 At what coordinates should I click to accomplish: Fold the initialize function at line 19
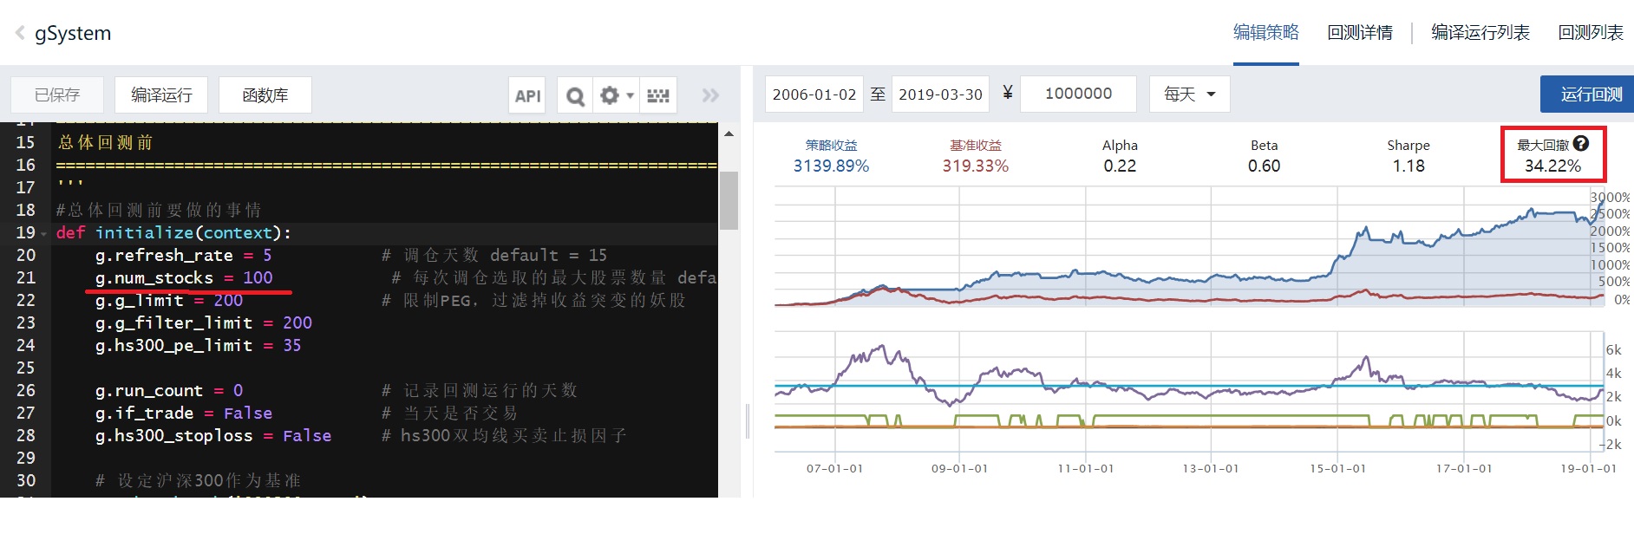[x=43, y=234]
